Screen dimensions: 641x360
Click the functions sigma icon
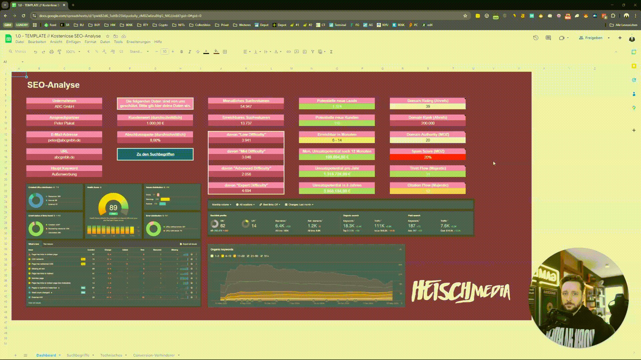click(331, 52)
